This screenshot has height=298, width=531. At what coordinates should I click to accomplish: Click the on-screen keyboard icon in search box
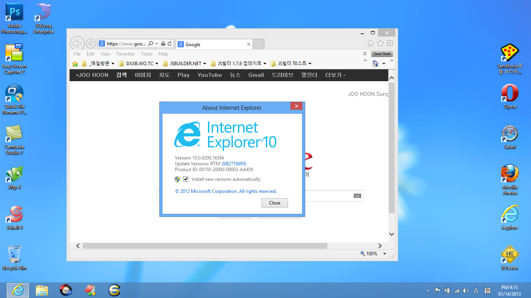pyautogui.click(x=357, y=196)
